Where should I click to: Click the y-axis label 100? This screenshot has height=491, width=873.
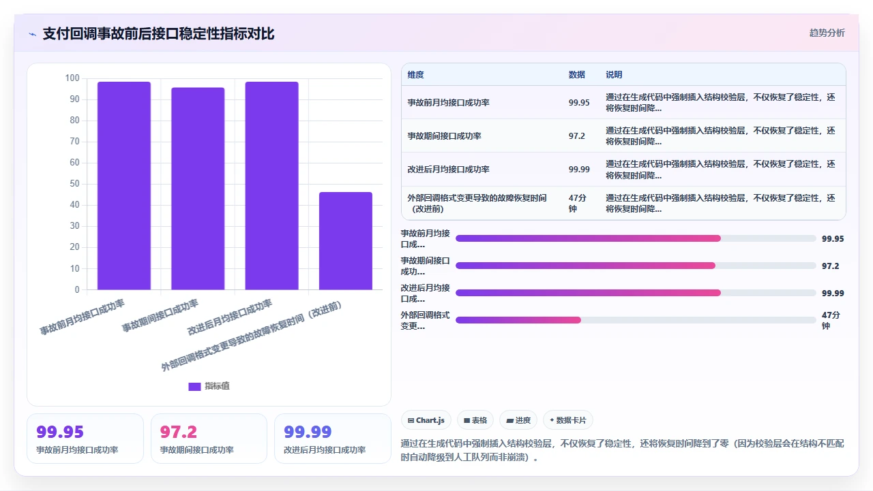click(72, 78)
